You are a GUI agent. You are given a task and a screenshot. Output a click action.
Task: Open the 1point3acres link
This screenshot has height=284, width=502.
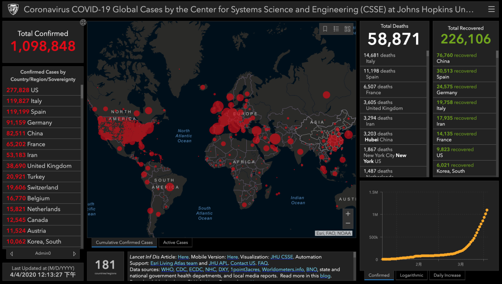tap(245, 270)
